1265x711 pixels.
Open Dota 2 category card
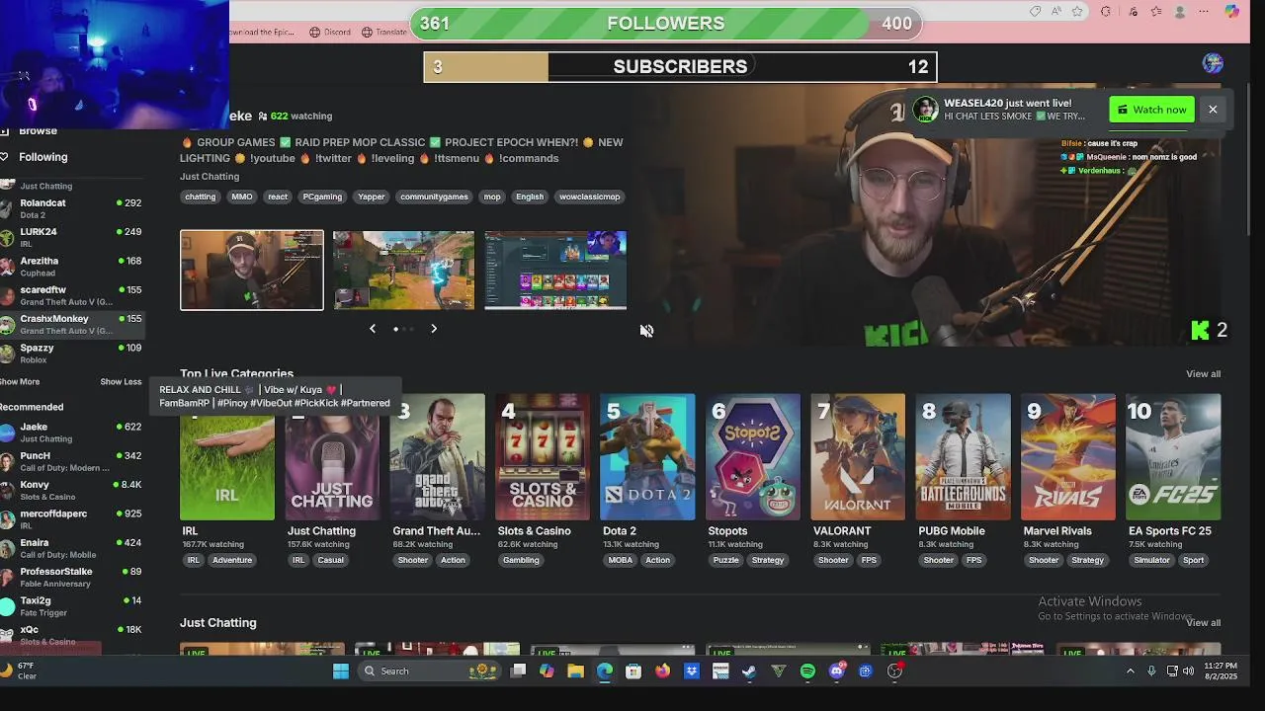pos(647,457)
